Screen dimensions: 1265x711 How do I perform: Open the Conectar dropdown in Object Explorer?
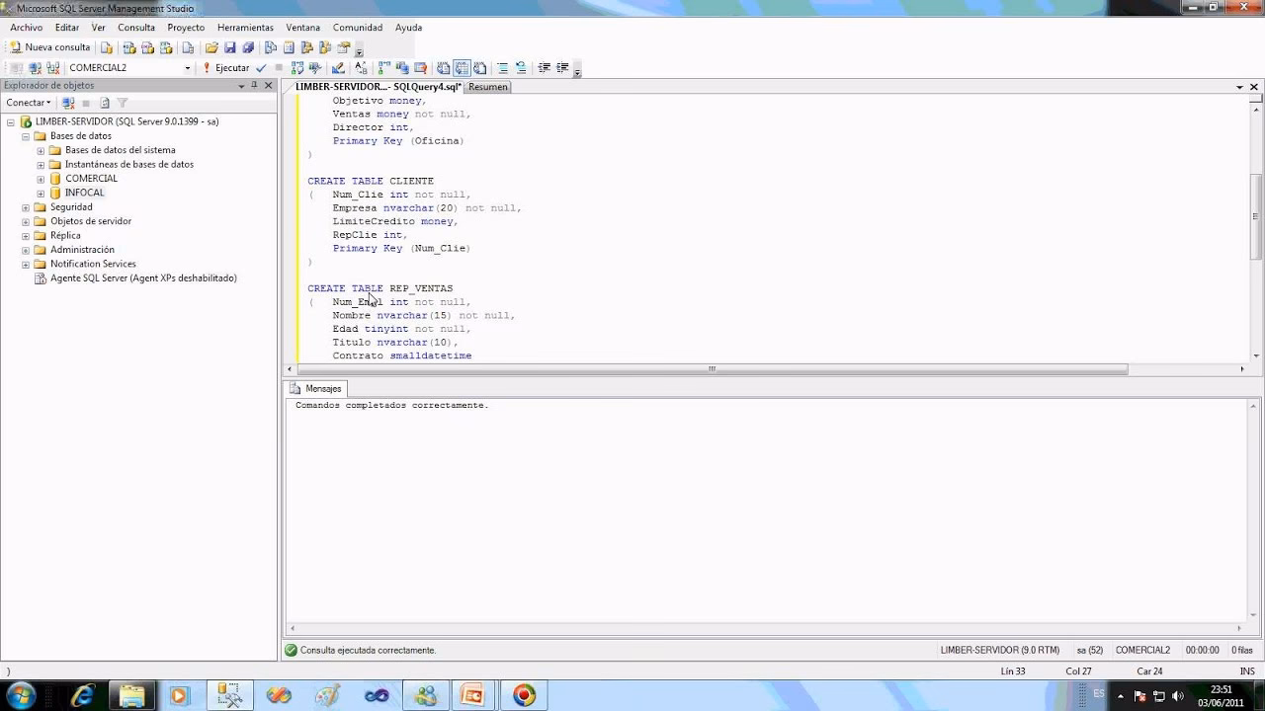[x=29, y=103]
